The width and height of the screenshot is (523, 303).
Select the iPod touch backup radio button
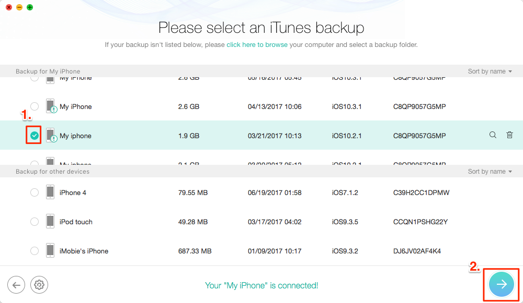point(35,222)
